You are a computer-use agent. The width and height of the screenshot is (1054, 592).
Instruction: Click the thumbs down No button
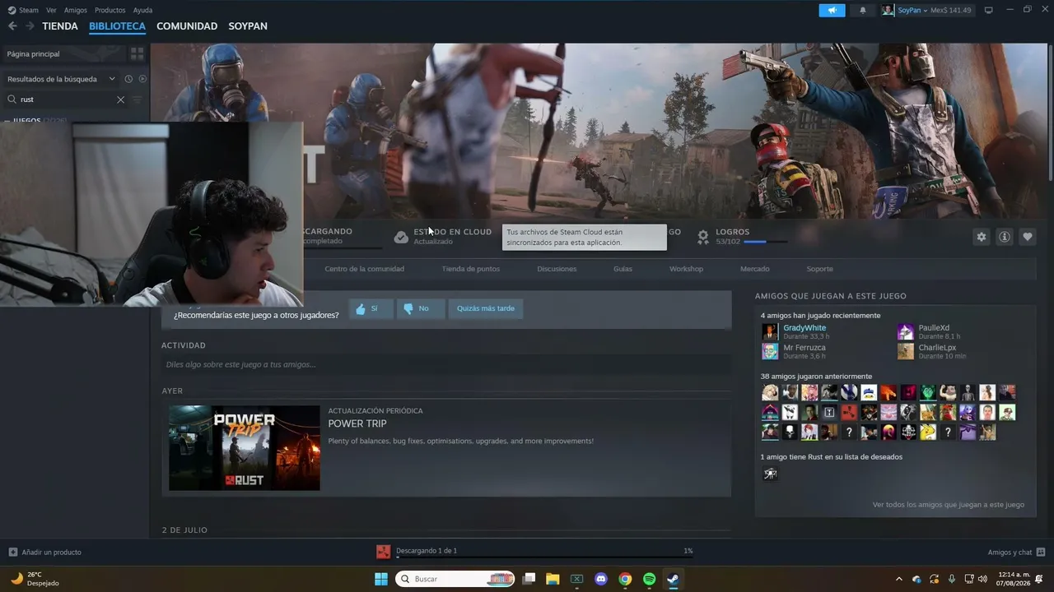(x=421, y=308)
